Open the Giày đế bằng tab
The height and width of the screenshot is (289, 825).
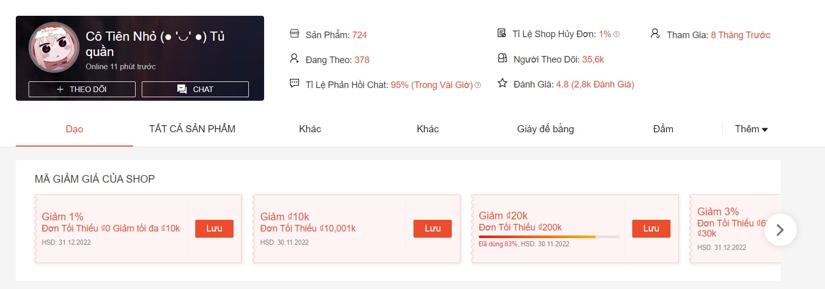pos(545,129)
